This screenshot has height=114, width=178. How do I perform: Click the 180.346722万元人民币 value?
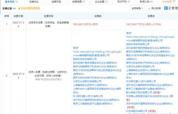[x=85, y=24]
